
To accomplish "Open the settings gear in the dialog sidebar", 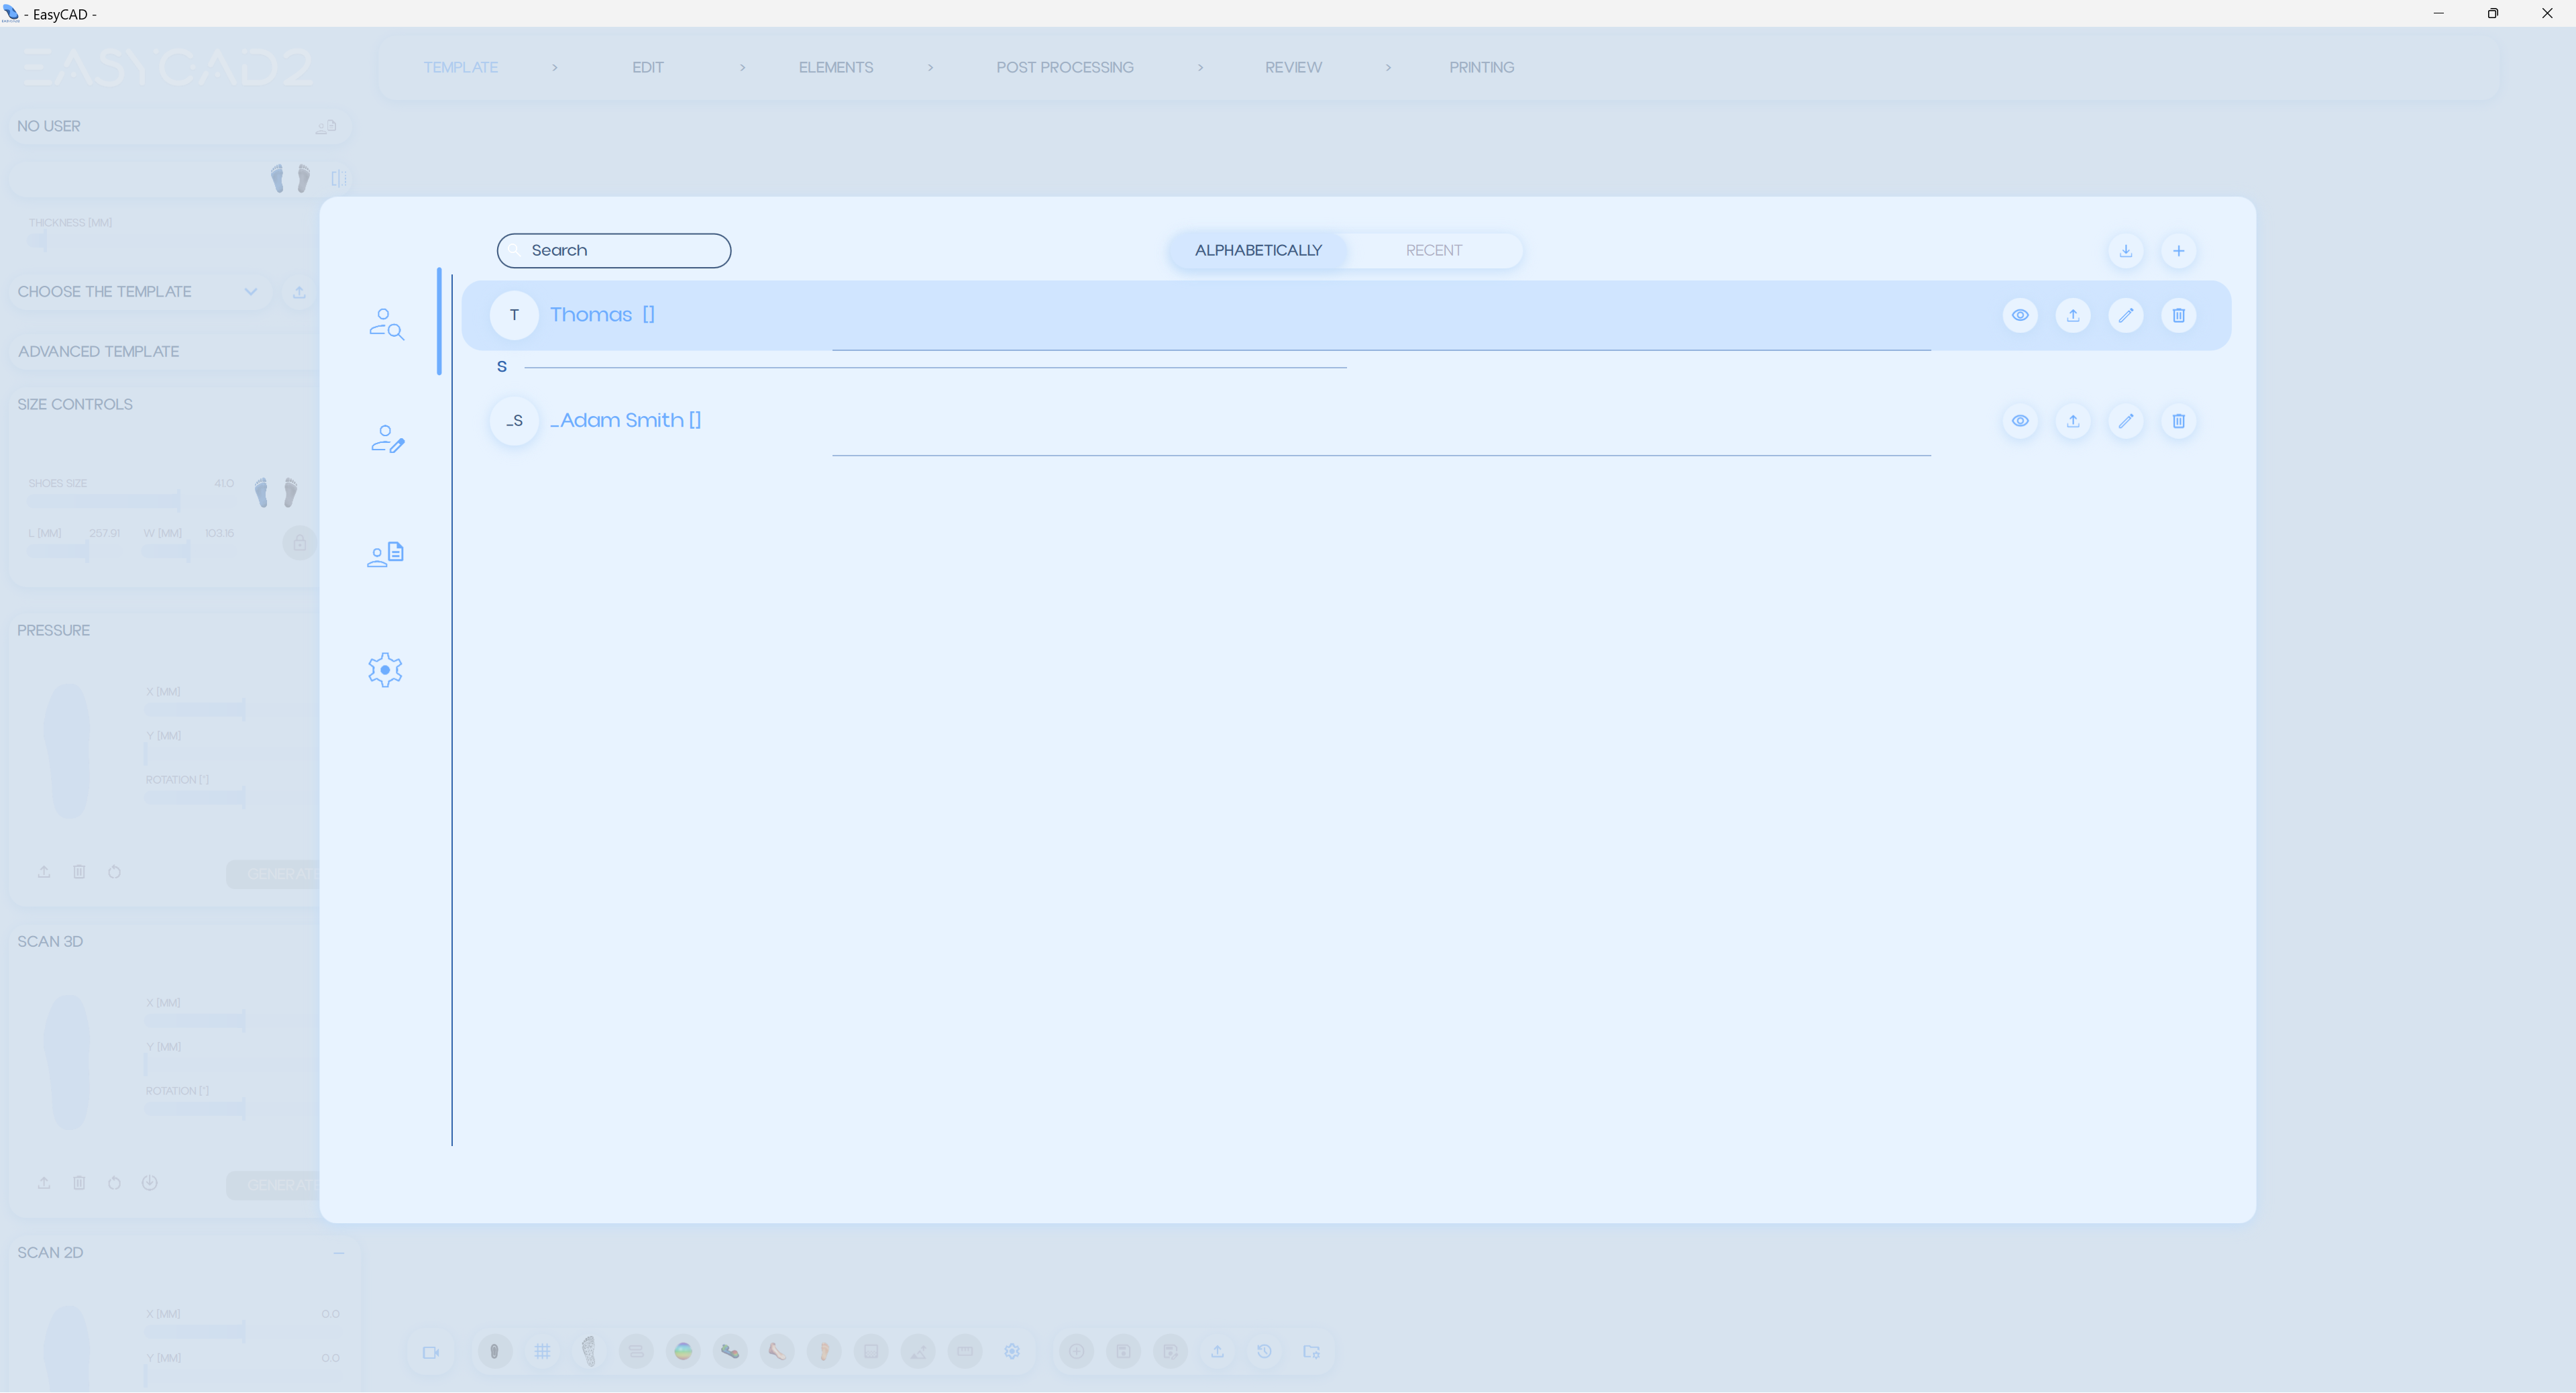I will click(385, 669).
